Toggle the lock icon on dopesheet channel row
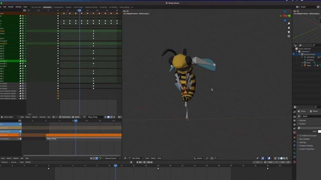This screenshot has width=321, height=180. (x=25, y=66)
